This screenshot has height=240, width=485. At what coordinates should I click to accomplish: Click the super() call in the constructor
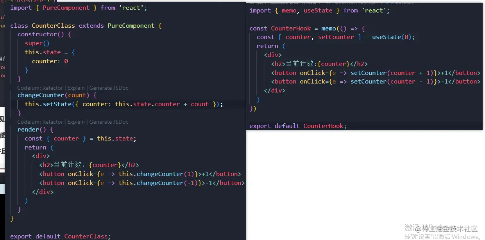(x=37, y=43)
